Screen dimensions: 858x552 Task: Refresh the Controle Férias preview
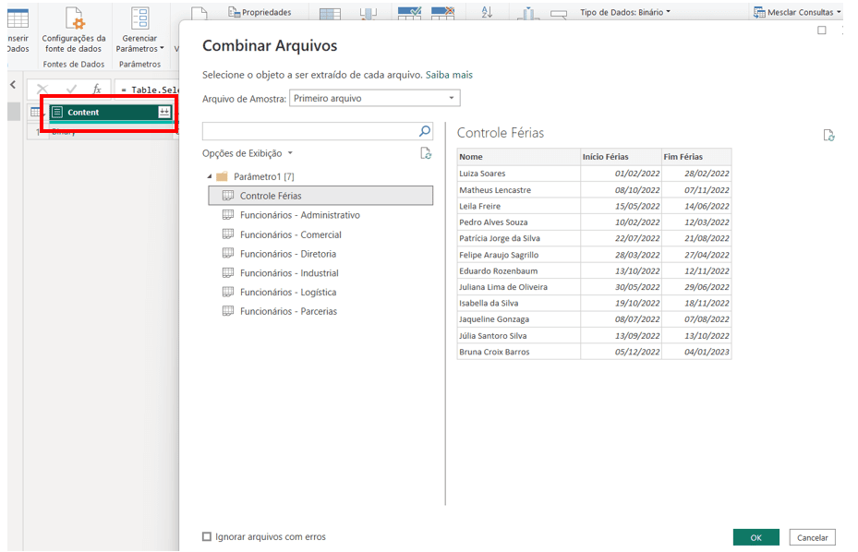(x=829, y=135)
